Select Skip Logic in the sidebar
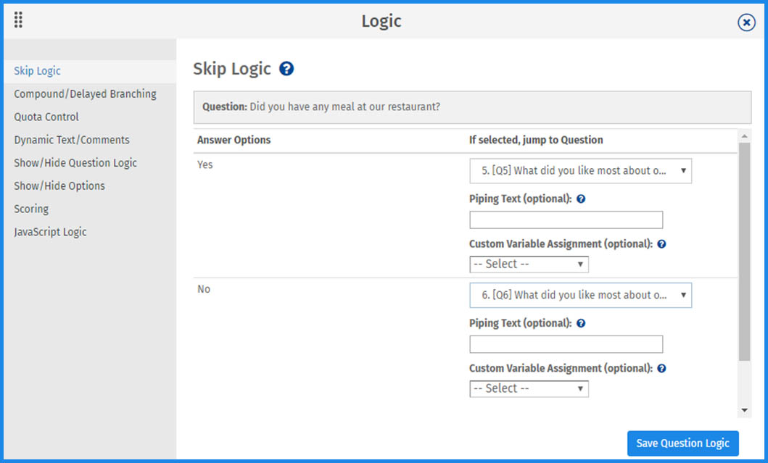 click(x=38, y=71)
